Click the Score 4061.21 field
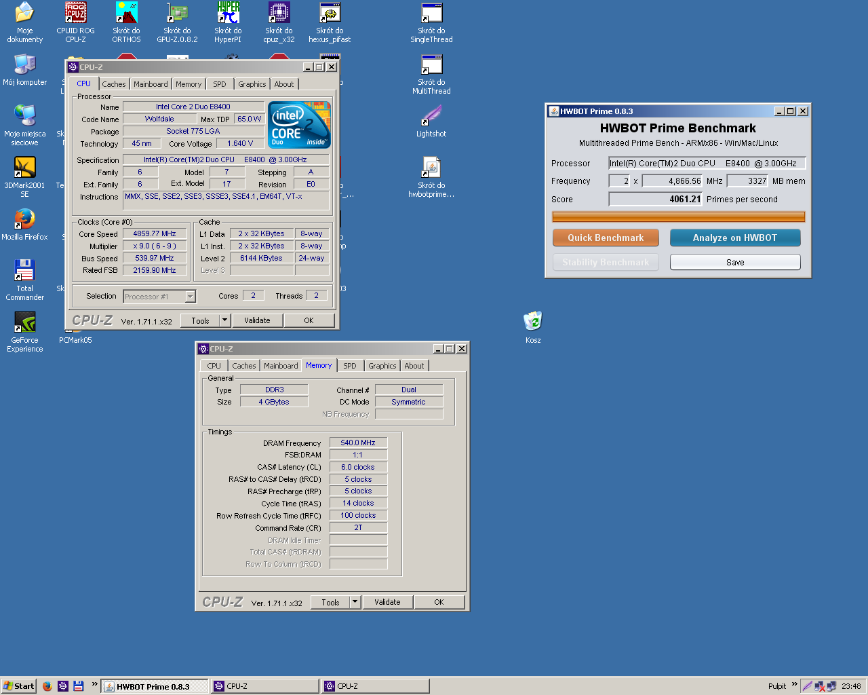The width and height of the screenshot is (868, 695). [x=656, y=199]
